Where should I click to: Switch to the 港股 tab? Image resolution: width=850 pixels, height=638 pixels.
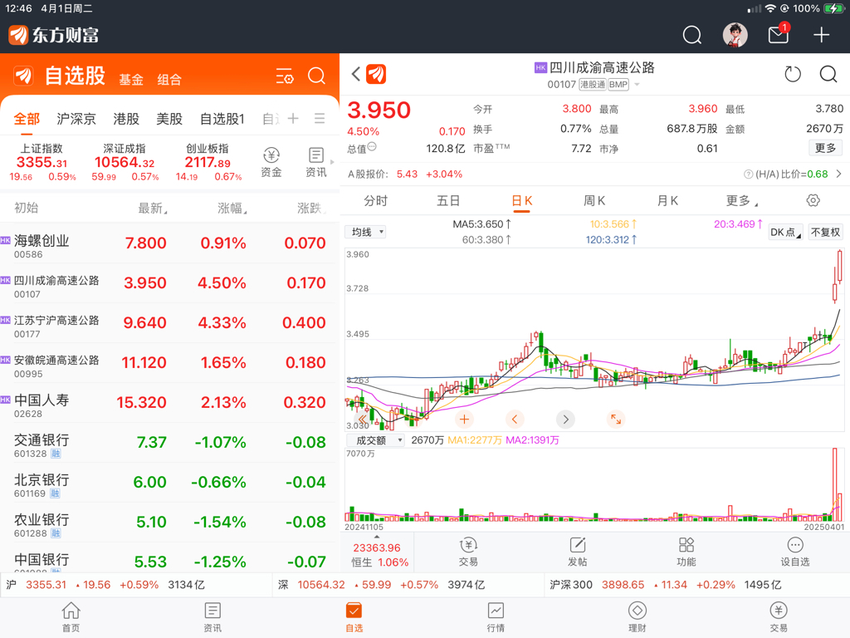pyautogui.click(x=126, y=119)
